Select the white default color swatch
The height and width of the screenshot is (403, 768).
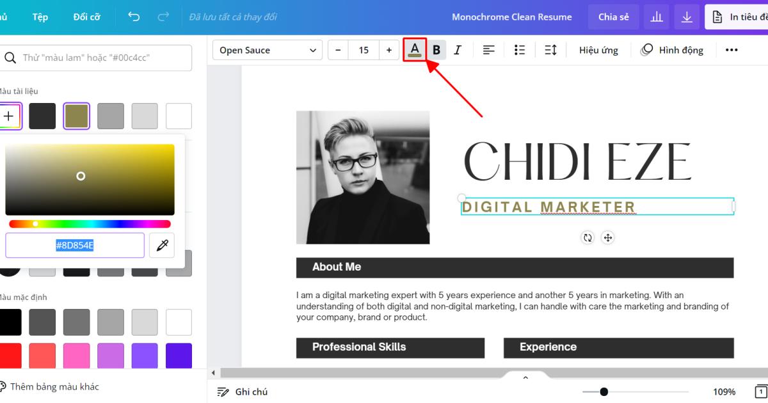pyautogui.click(x=179, y=322)
